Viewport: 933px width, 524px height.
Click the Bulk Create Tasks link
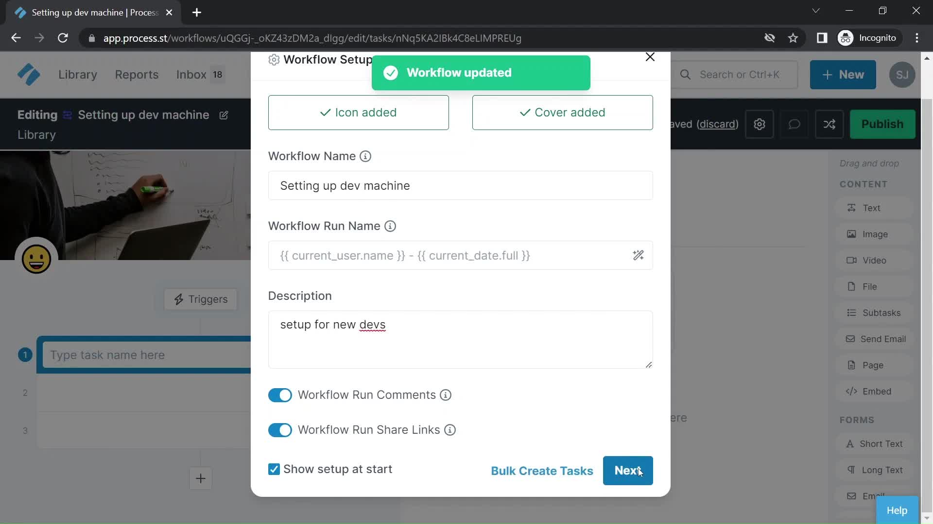coord(541,470)
